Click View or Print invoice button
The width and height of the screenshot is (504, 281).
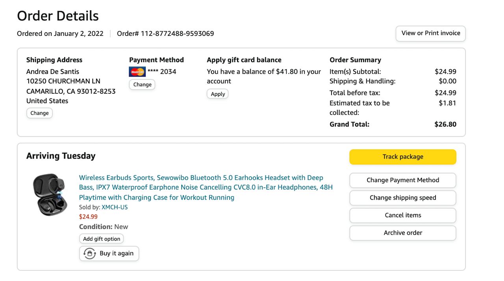[430, 33]
